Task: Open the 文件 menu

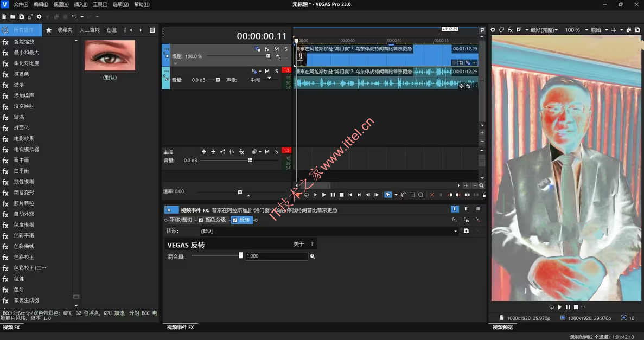Action: (x=21, y=4)
